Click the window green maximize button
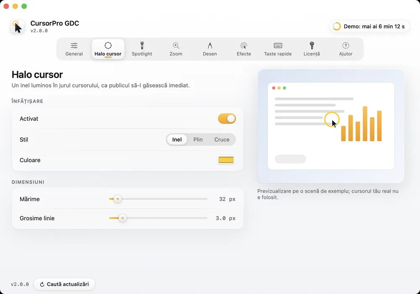This screenshot has height=294, width=420. click(24, 6)
